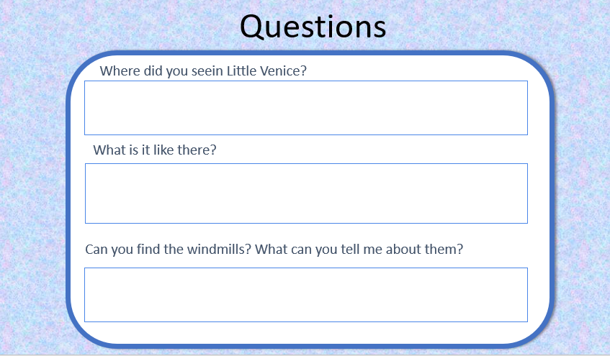Viewport: 610px width, 356px height.
Task: Click the answer box below "What is it like there?"
Action: pos(306,193)
